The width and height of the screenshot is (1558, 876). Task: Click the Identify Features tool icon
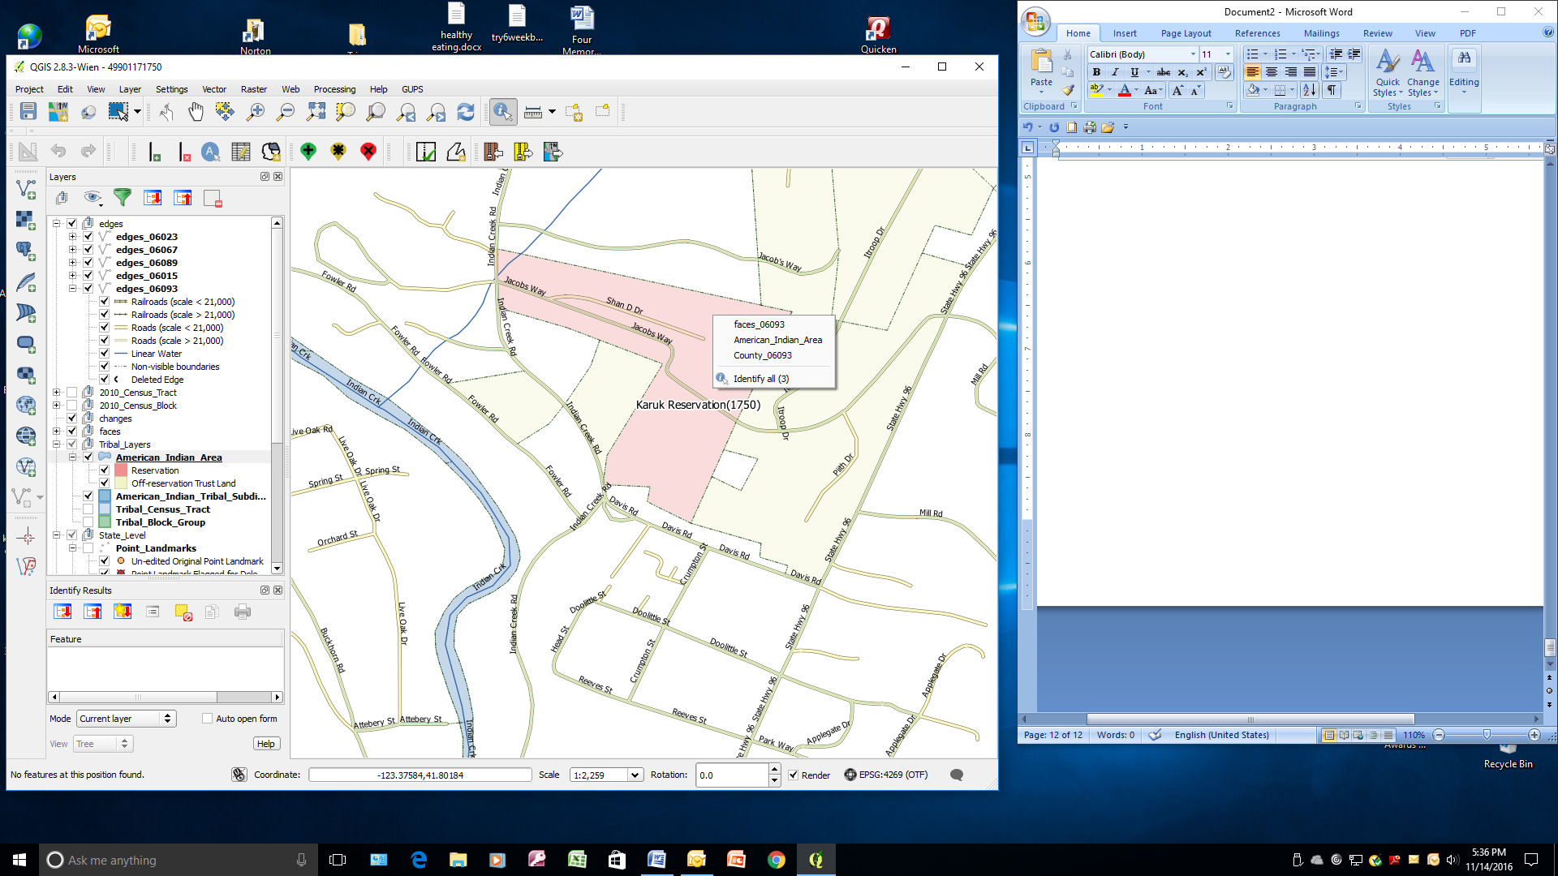pos(501,111)
